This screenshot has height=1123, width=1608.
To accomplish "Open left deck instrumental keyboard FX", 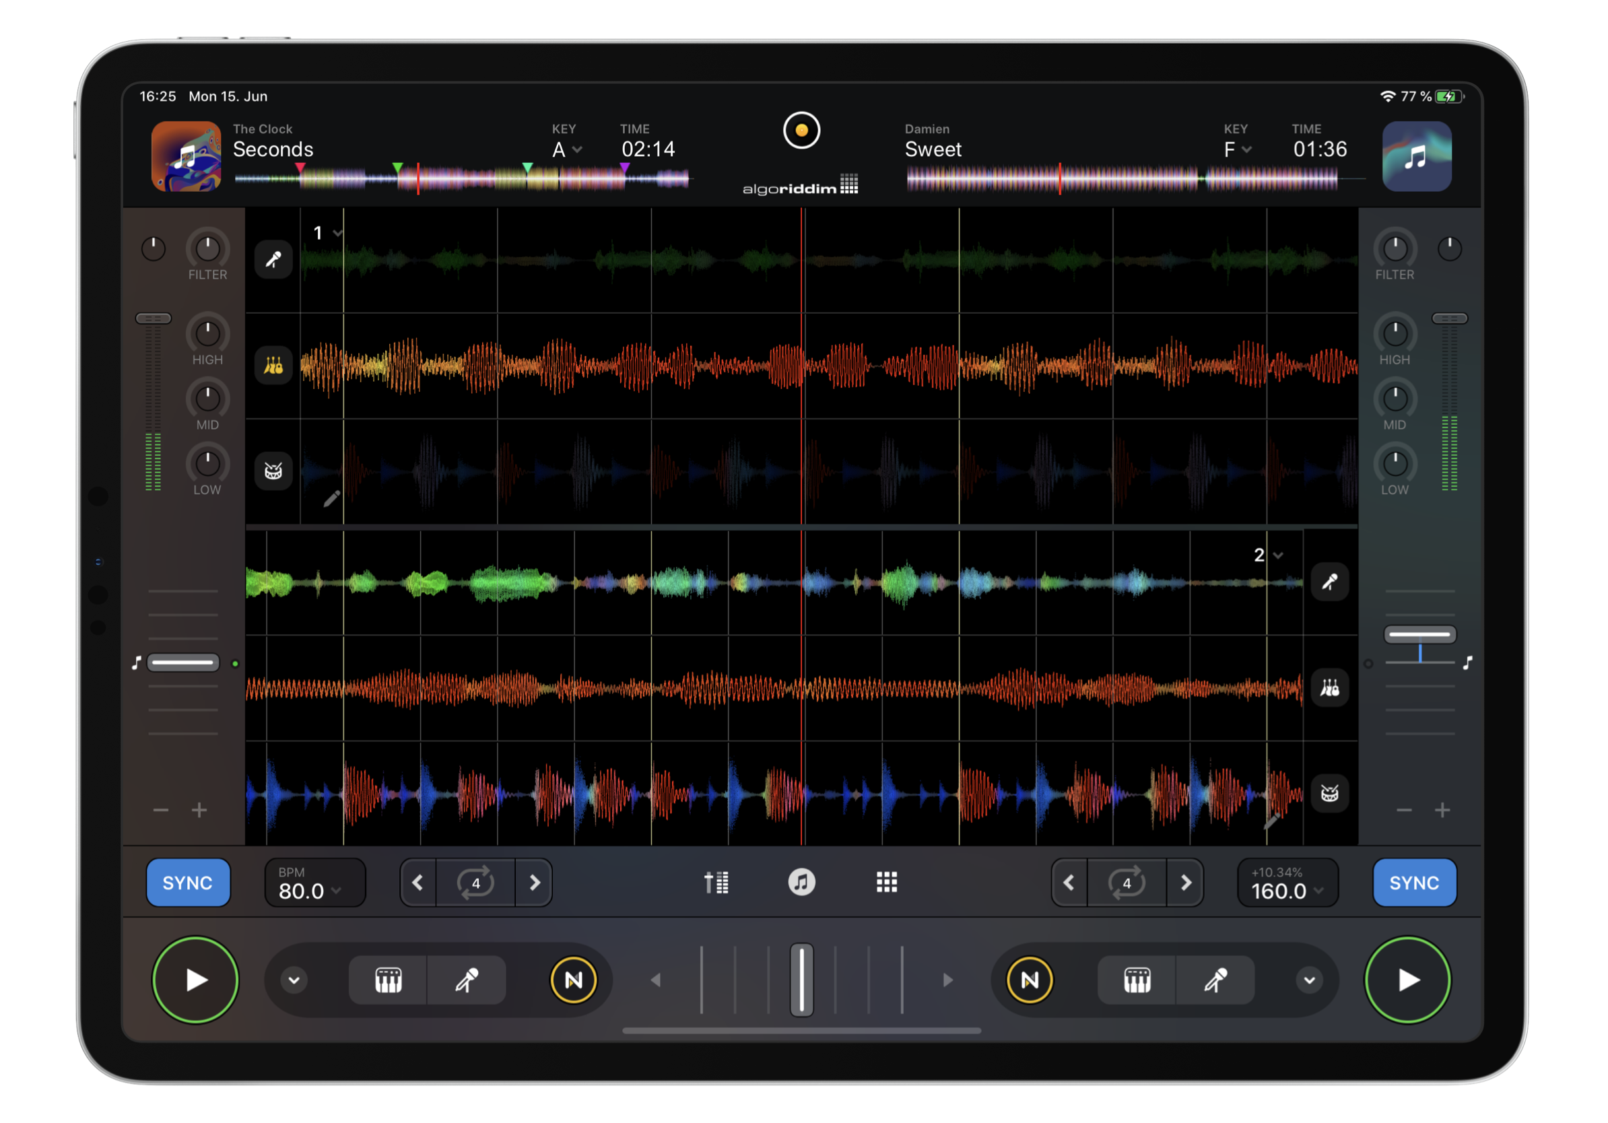I will [388, 980].
